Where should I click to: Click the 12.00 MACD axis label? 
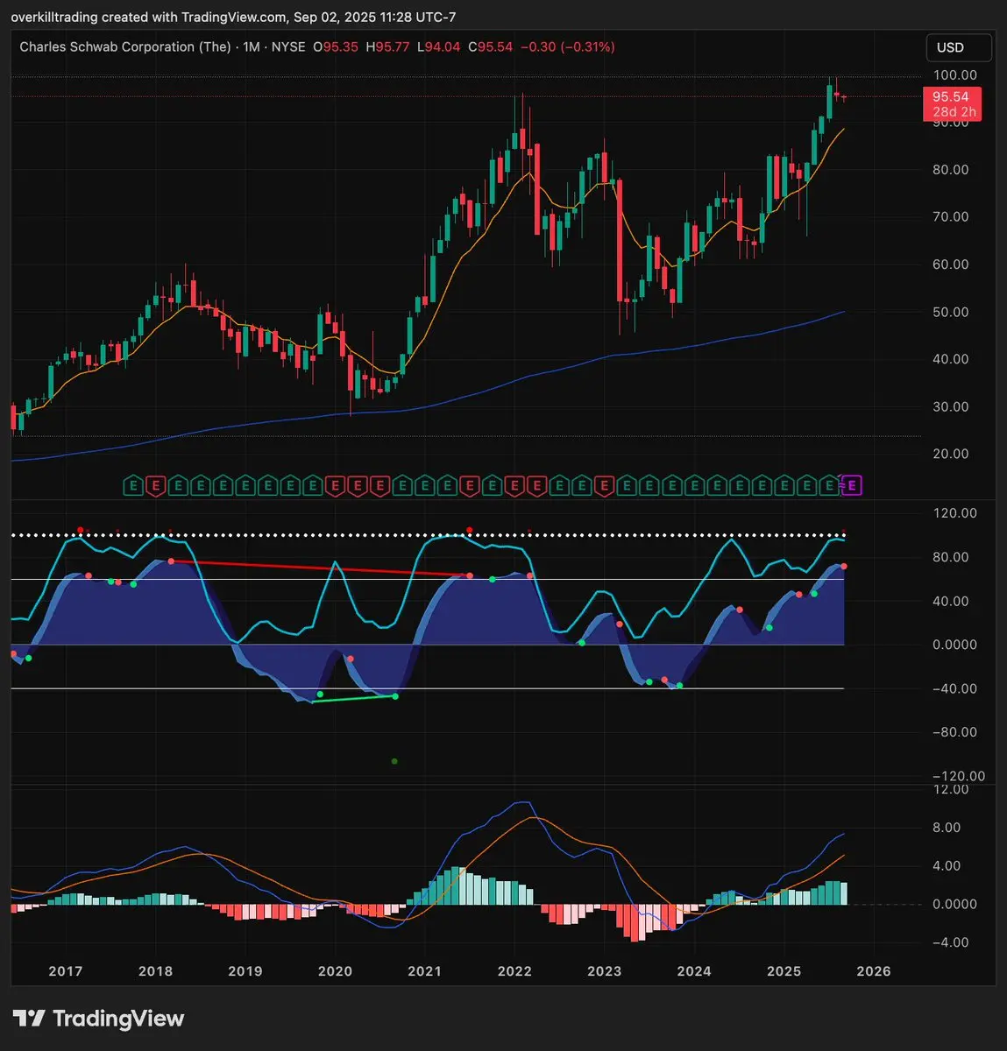pyautogui.click(x=951, y=789)
